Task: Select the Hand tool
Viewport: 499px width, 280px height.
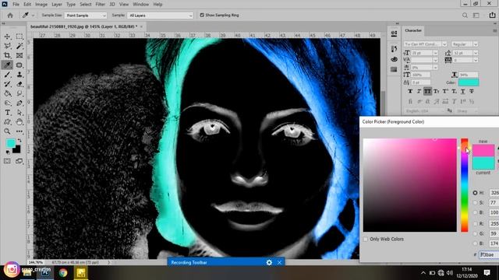Action: click(x=19, y=122)
